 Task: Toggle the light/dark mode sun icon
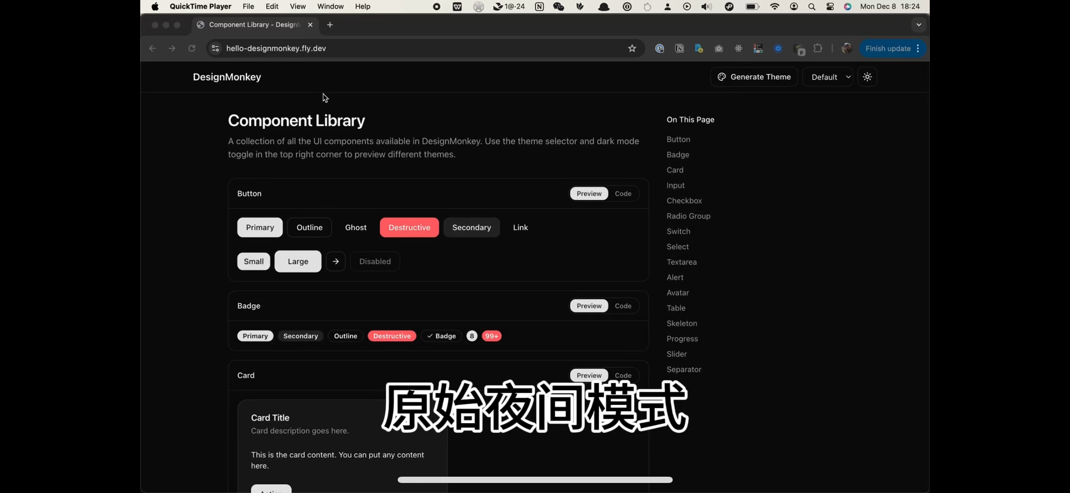[867, 77]
